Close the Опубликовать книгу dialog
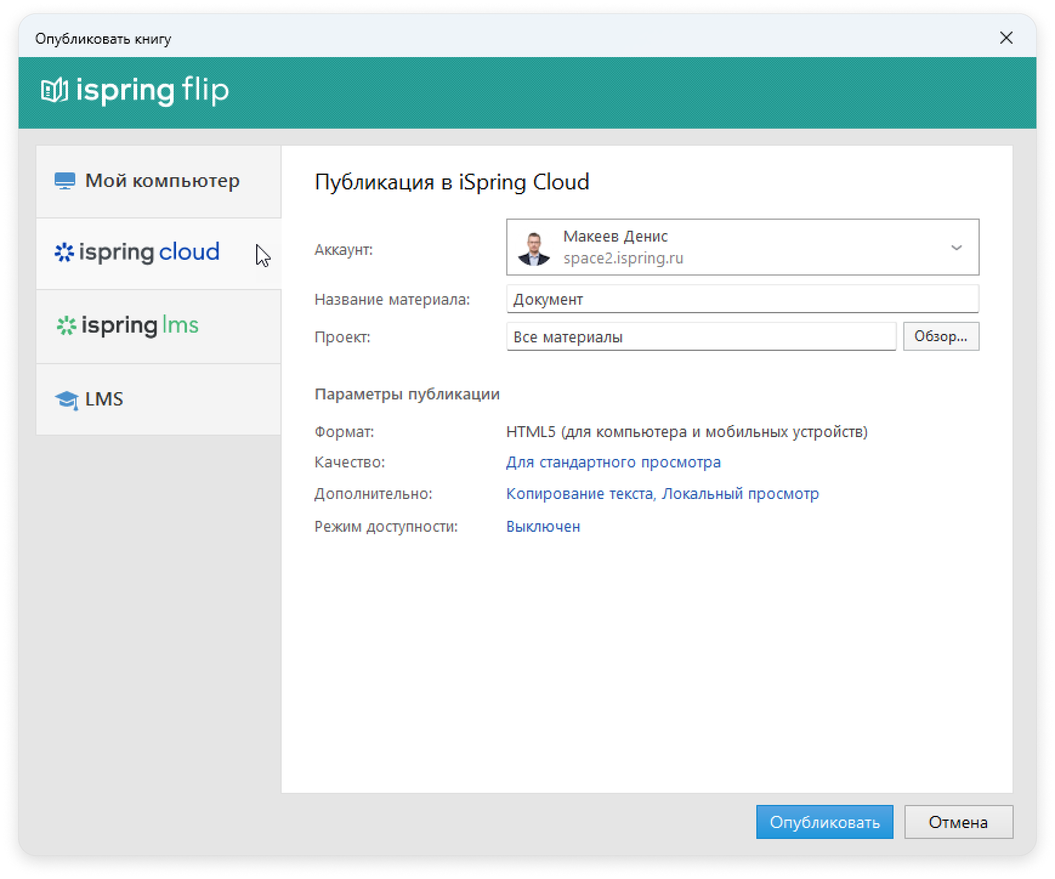Viewport: 1055px width, 879px height. 1006,38
